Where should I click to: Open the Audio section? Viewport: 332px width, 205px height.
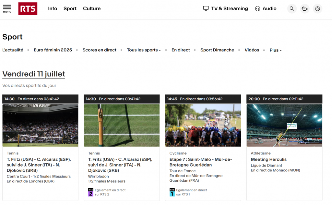[x=269, y=8]
